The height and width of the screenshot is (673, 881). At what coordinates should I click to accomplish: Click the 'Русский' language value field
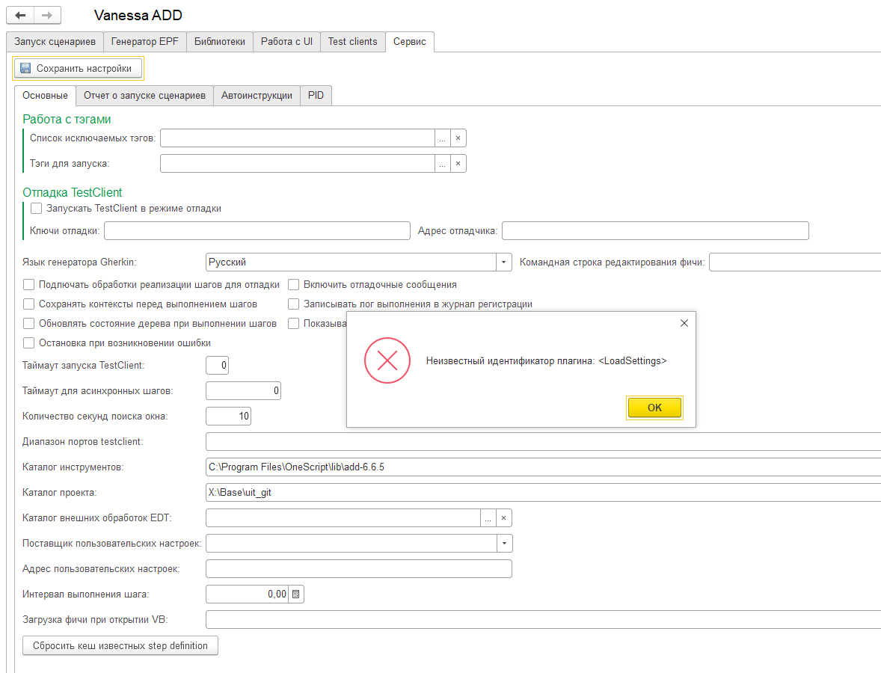(352, 262)
